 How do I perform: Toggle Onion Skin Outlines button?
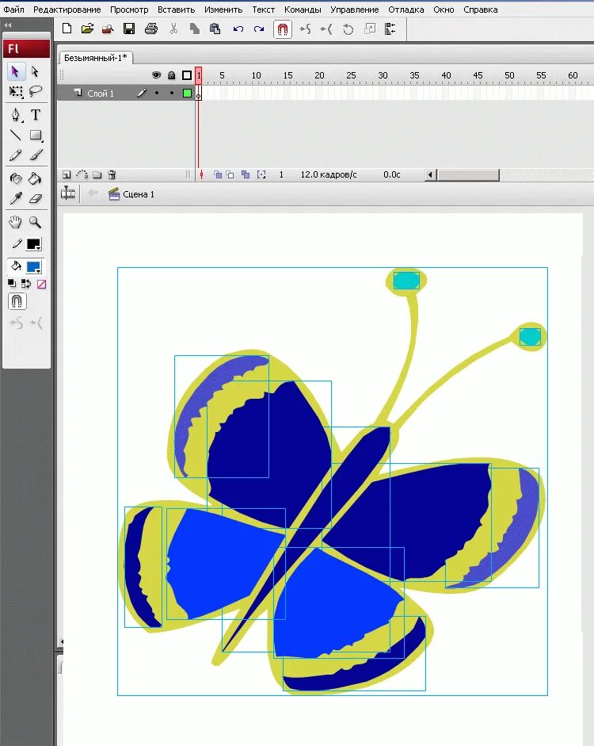point(230,174)
